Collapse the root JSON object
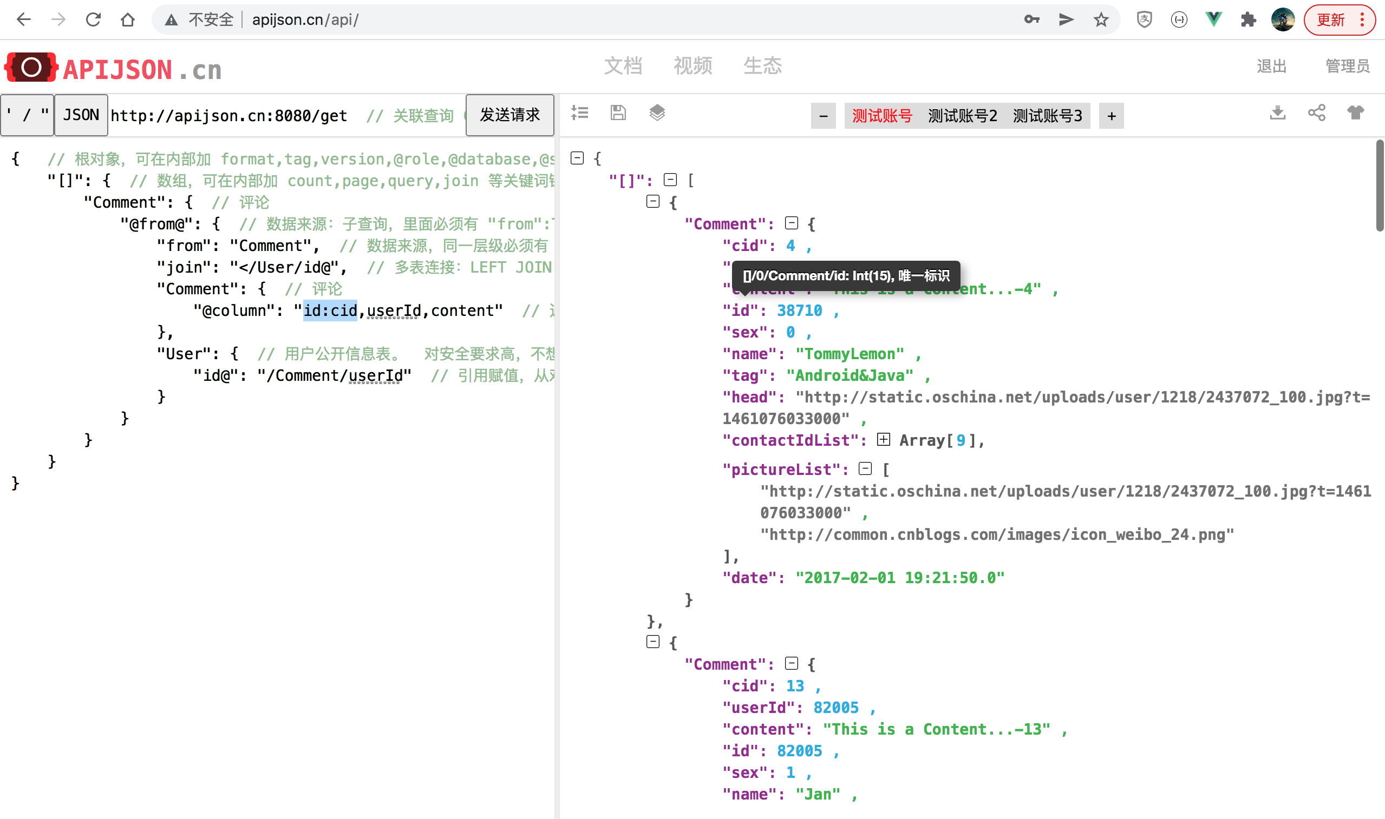 577,158
